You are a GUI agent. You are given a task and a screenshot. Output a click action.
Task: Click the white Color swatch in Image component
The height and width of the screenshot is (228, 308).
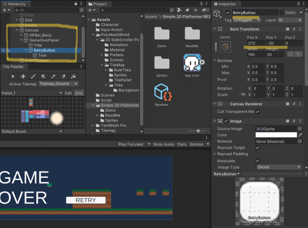pos(276,135)
